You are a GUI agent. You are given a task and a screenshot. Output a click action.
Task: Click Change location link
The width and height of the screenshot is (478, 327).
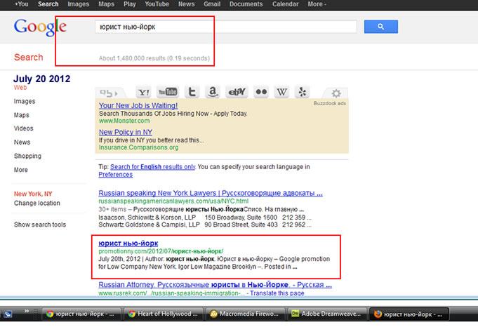(37, 203)
